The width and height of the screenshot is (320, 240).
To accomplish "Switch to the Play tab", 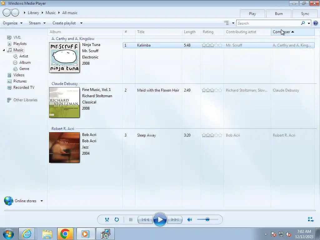I will [x=252, y=14].
